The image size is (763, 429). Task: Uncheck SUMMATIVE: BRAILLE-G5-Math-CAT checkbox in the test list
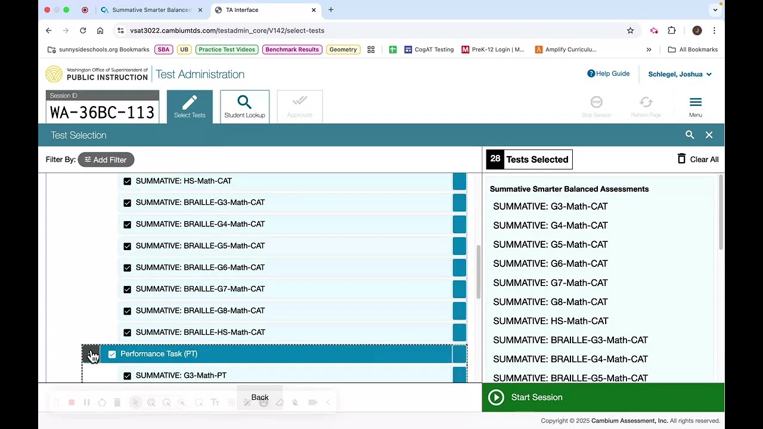pyautogui.click(x=127, y=246)
